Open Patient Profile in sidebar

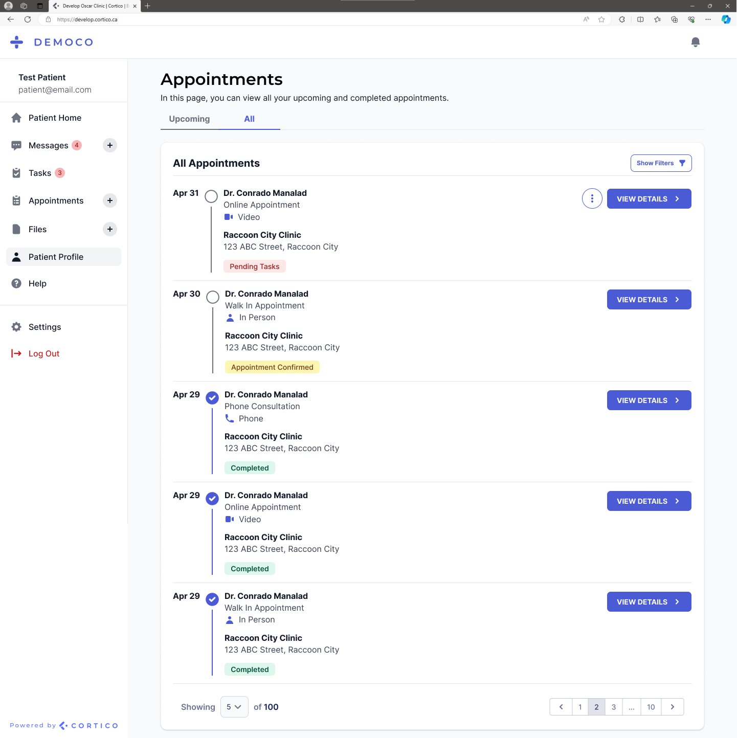pyautogui.click(x=63, y=257)
